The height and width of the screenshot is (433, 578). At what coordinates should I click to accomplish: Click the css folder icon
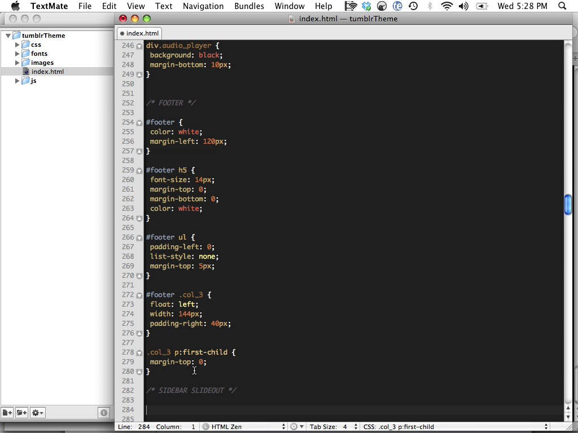[25, 45]
